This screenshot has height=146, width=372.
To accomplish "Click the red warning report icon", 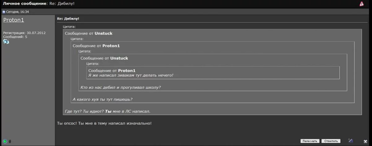I will (361, 4).
